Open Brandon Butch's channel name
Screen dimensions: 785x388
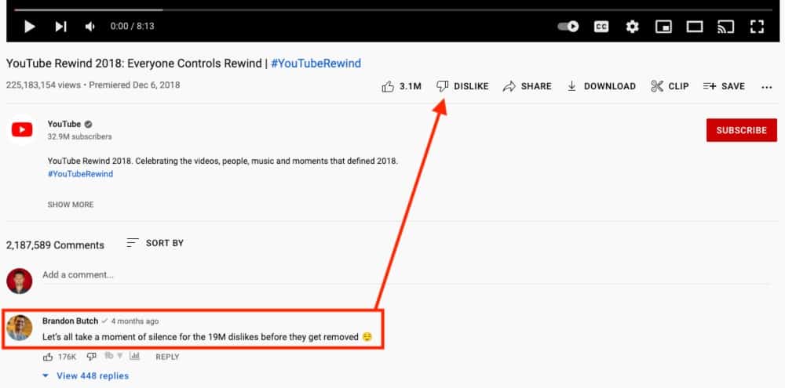pos(70,321)
